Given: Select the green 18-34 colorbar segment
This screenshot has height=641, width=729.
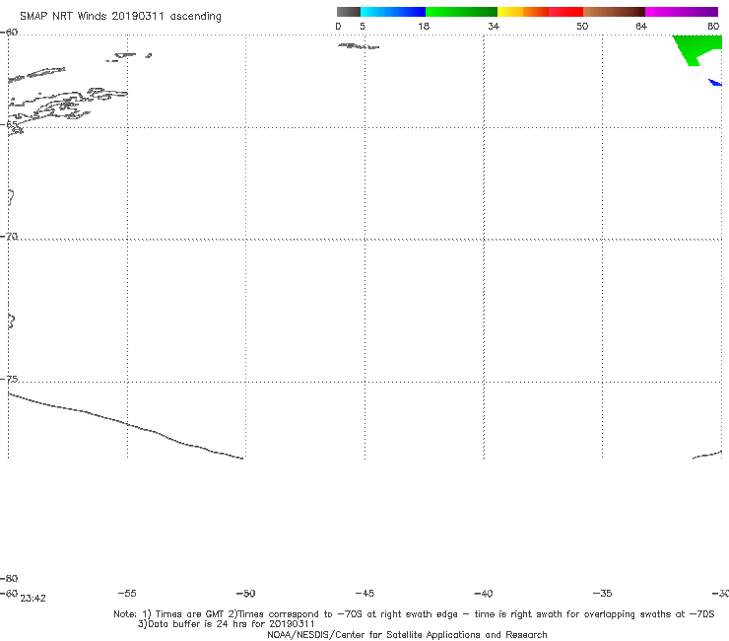Looking at the screenshot, I should coord(461,12).
